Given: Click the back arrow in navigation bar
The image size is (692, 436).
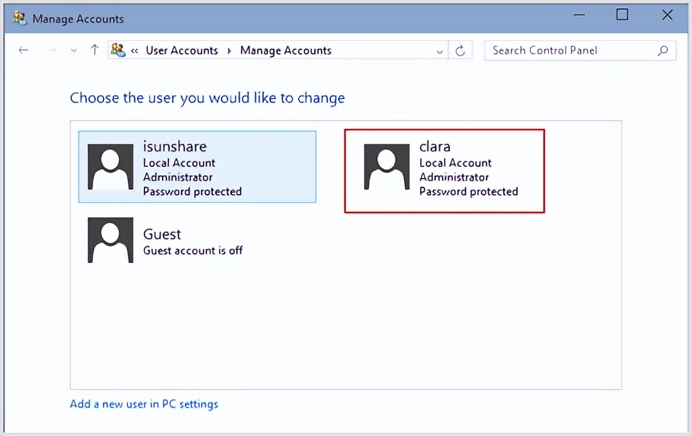Looking at the screenshot, I should 23,50.
